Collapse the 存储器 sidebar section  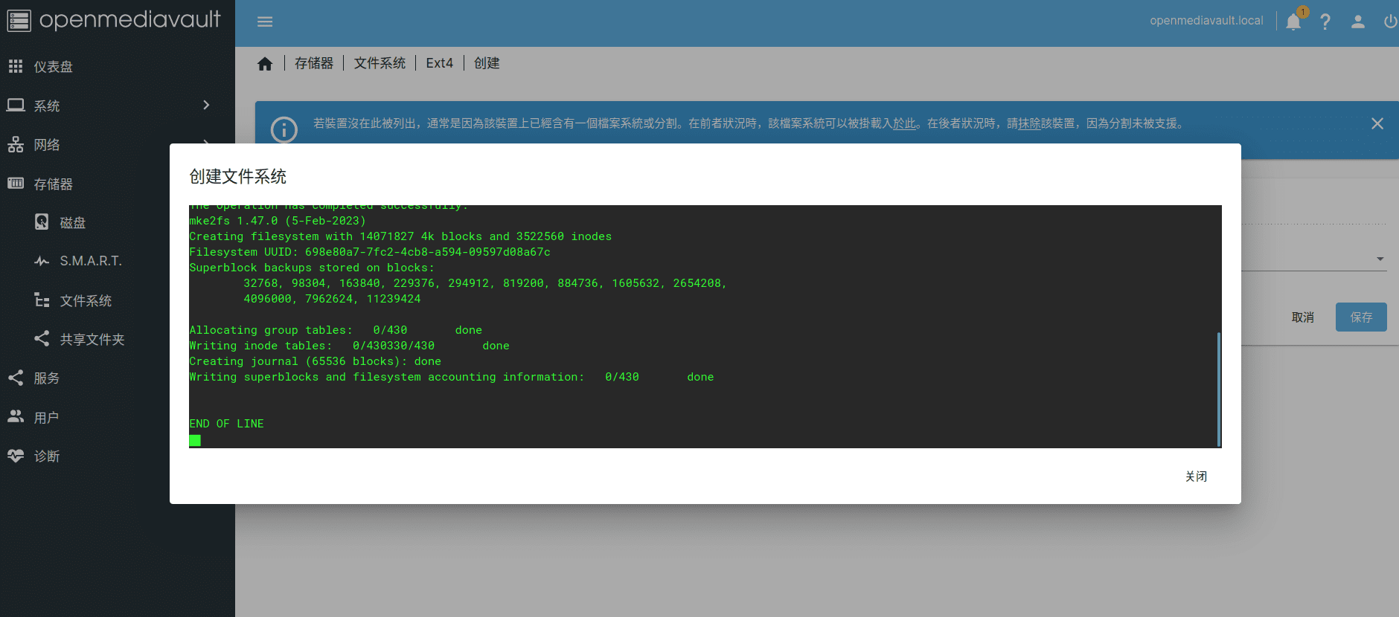[54, 184]
